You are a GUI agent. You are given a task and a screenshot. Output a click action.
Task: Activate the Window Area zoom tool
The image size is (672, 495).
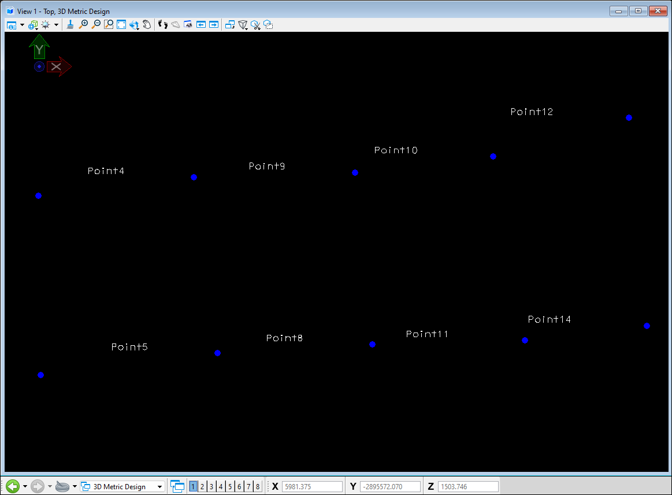click(x=109, y=25)
